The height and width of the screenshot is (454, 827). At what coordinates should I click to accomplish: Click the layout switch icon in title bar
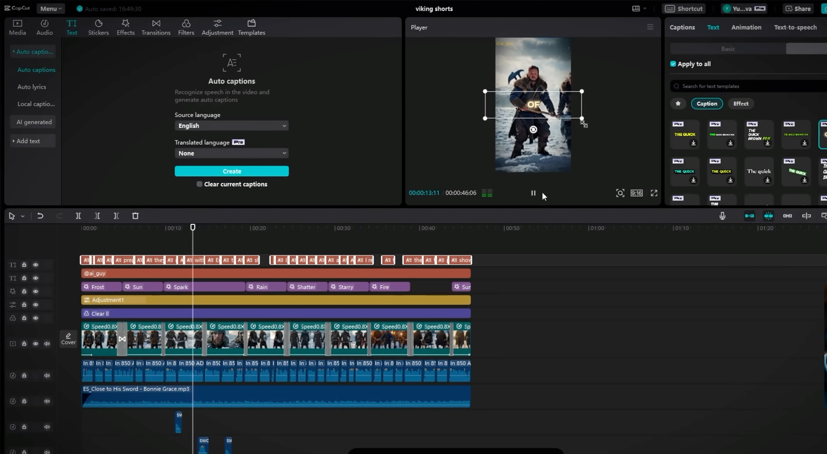636,9
